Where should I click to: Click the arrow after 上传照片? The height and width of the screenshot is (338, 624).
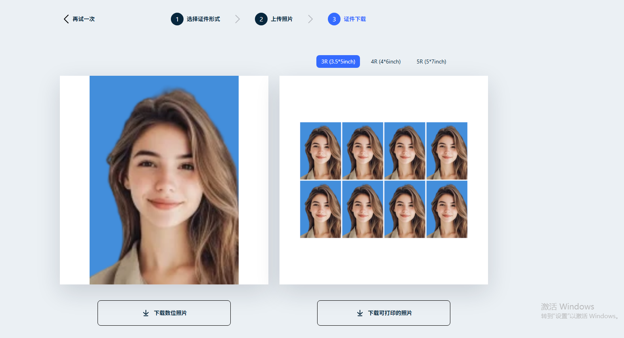[x=310, y=19]
